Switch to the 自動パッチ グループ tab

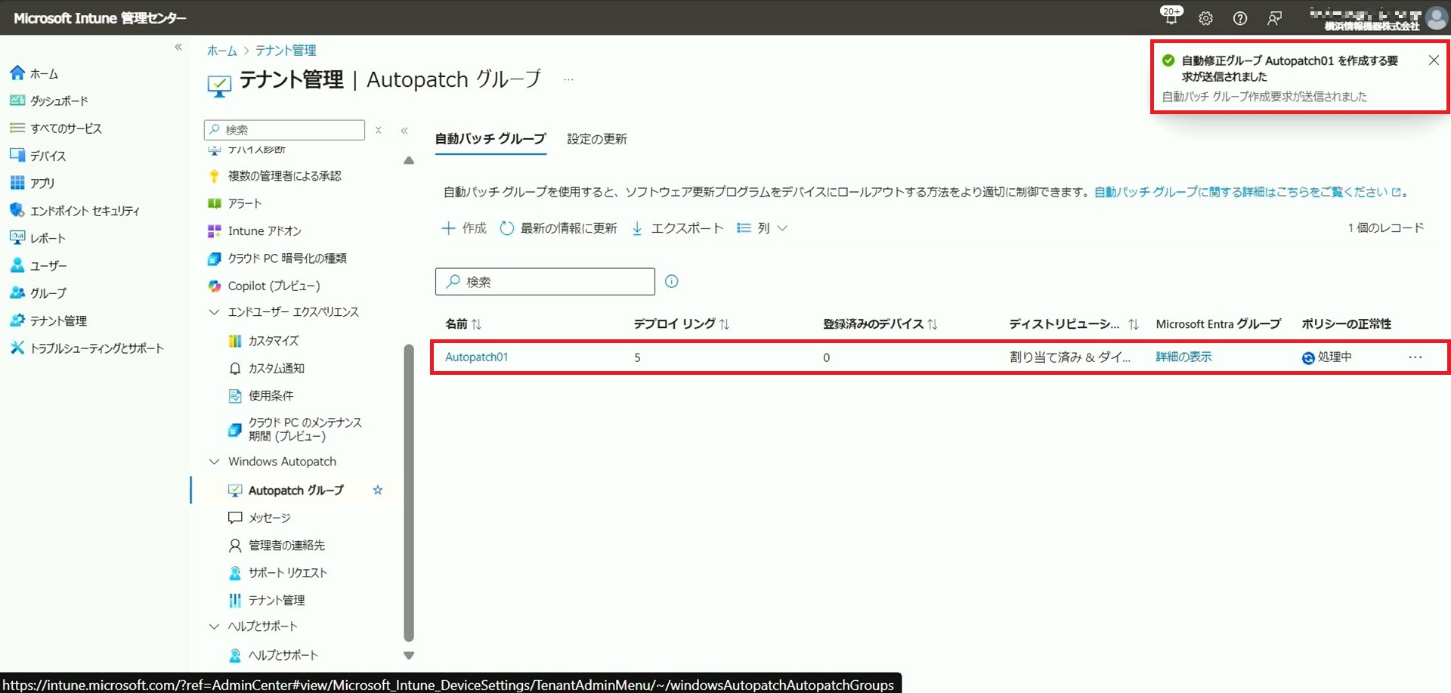tap(490, 139)
